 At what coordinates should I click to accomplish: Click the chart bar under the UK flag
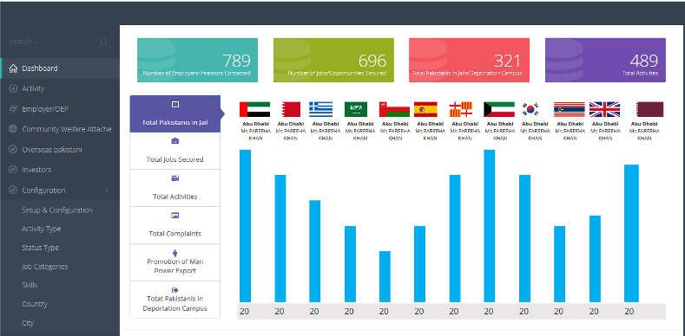595,259
